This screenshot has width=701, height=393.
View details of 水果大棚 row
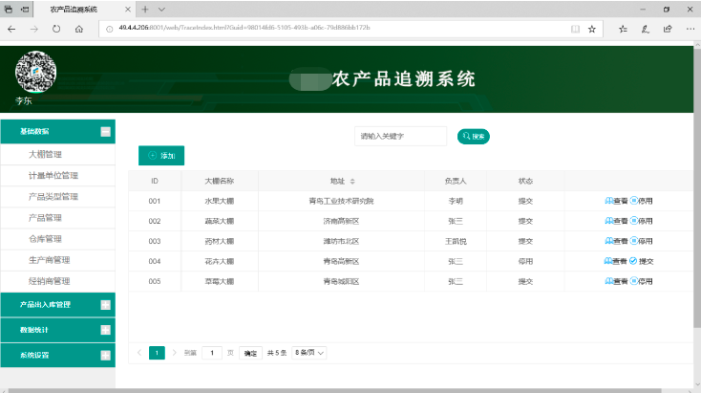point(617,201)
